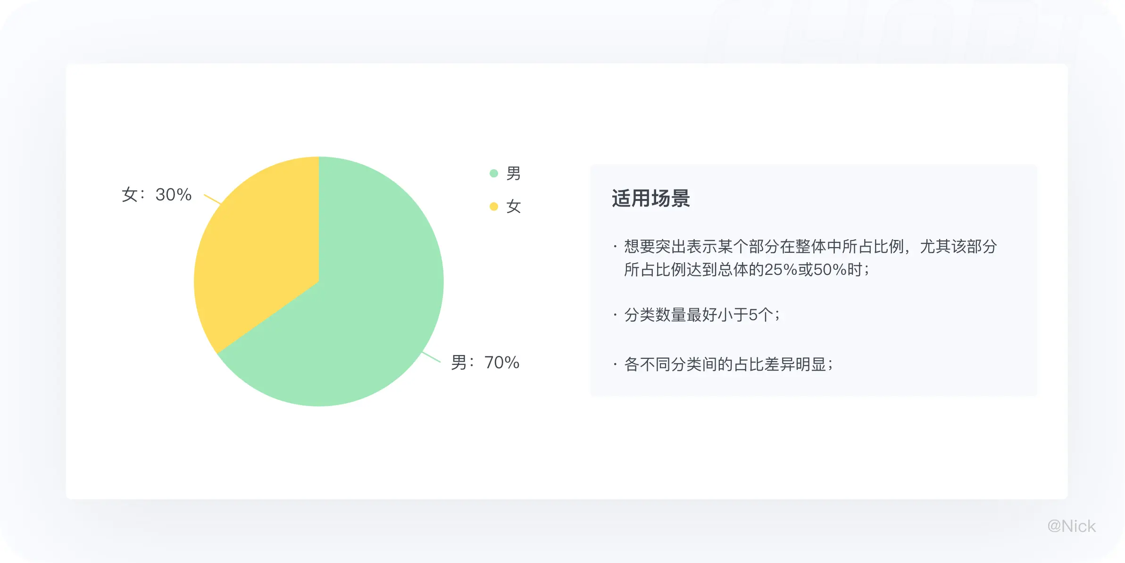Select the 女: 30% data label
This screenshot has width=1125, height=563.
pos(157,195)
